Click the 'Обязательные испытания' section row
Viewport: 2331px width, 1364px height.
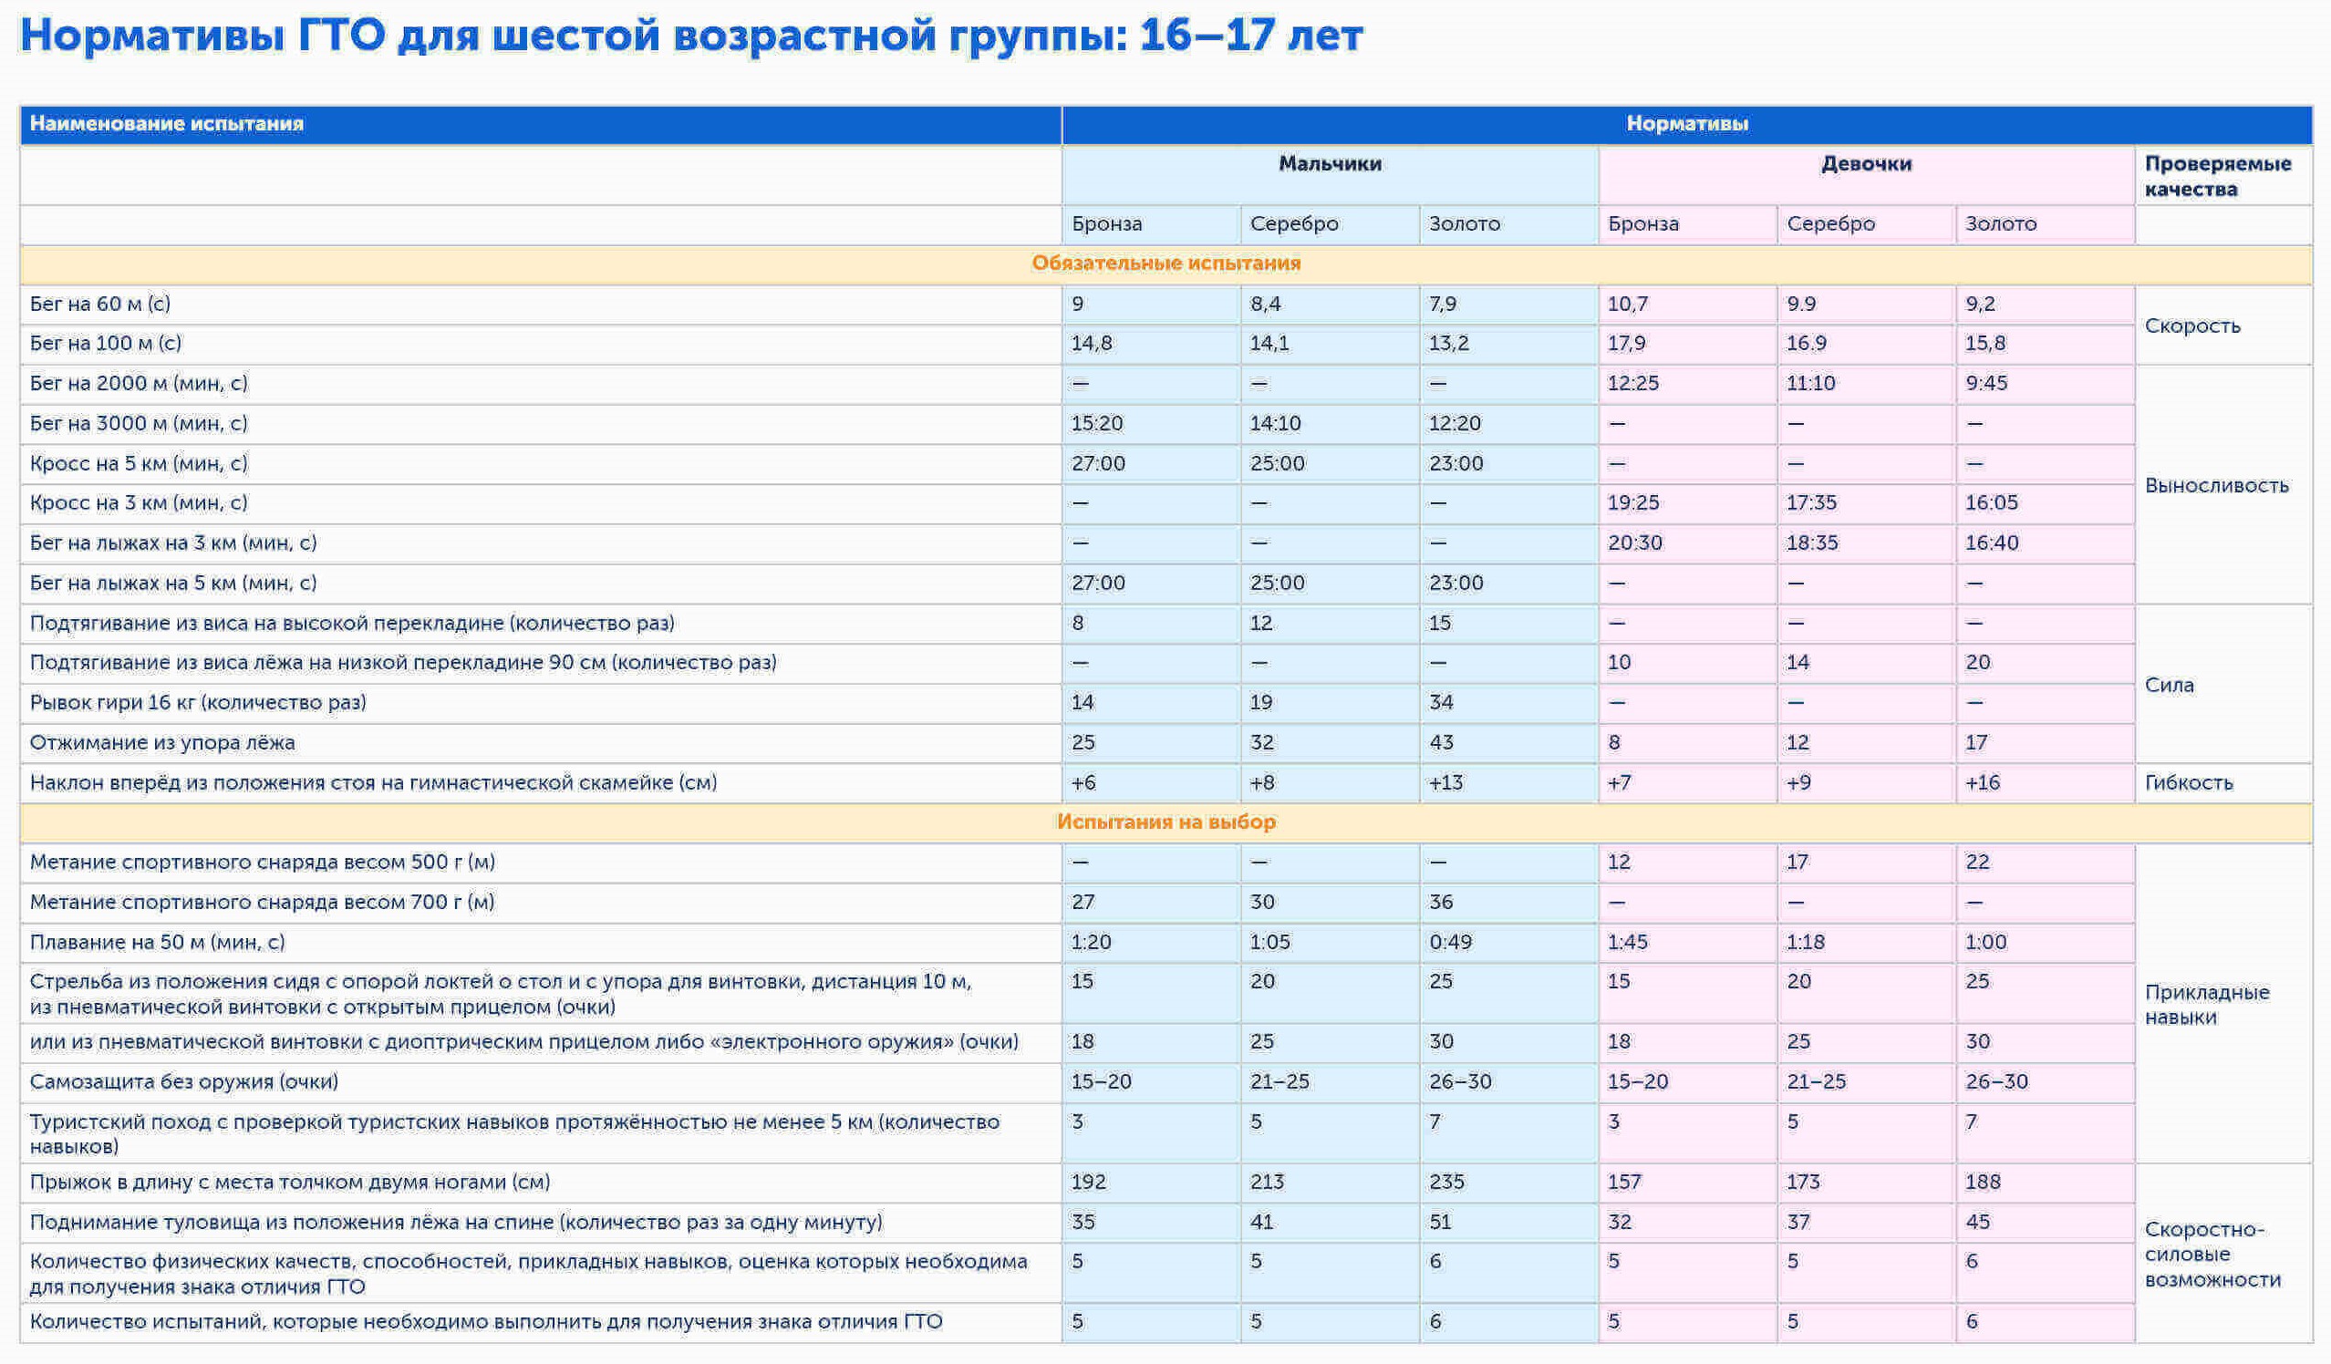[1165, 263]
